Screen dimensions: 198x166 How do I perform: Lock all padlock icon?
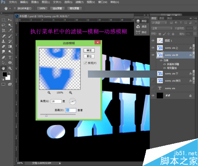(x=173, y=34)
